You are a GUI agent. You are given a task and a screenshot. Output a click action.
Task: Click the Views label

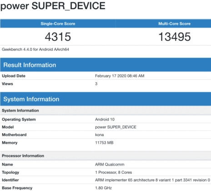point(7,84)
